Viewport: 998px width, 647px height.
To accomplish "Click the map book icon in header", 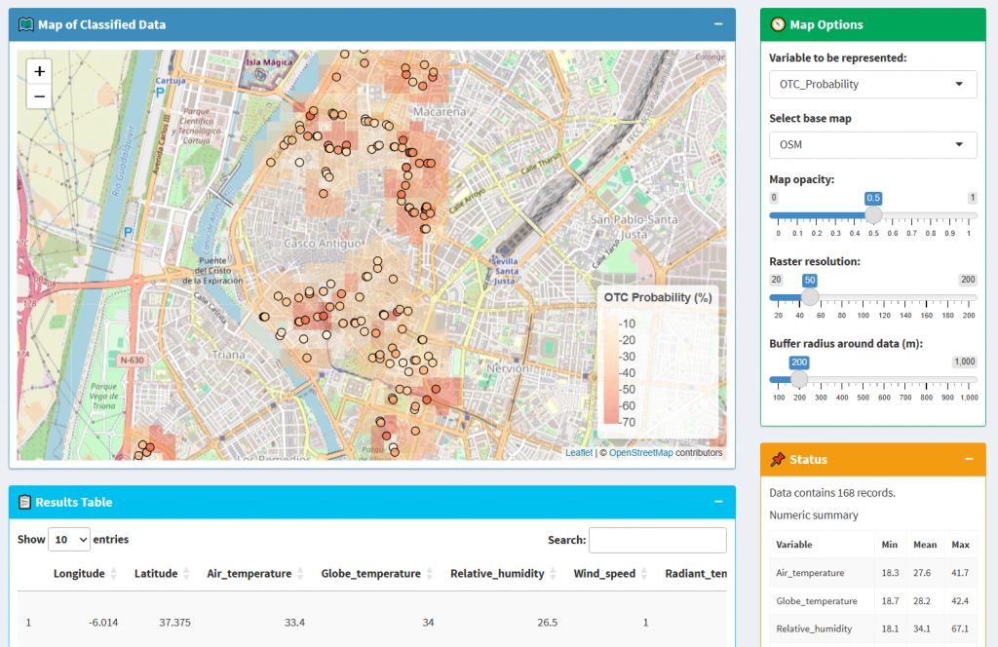I will pyautogui.click(x=26, y=24).
